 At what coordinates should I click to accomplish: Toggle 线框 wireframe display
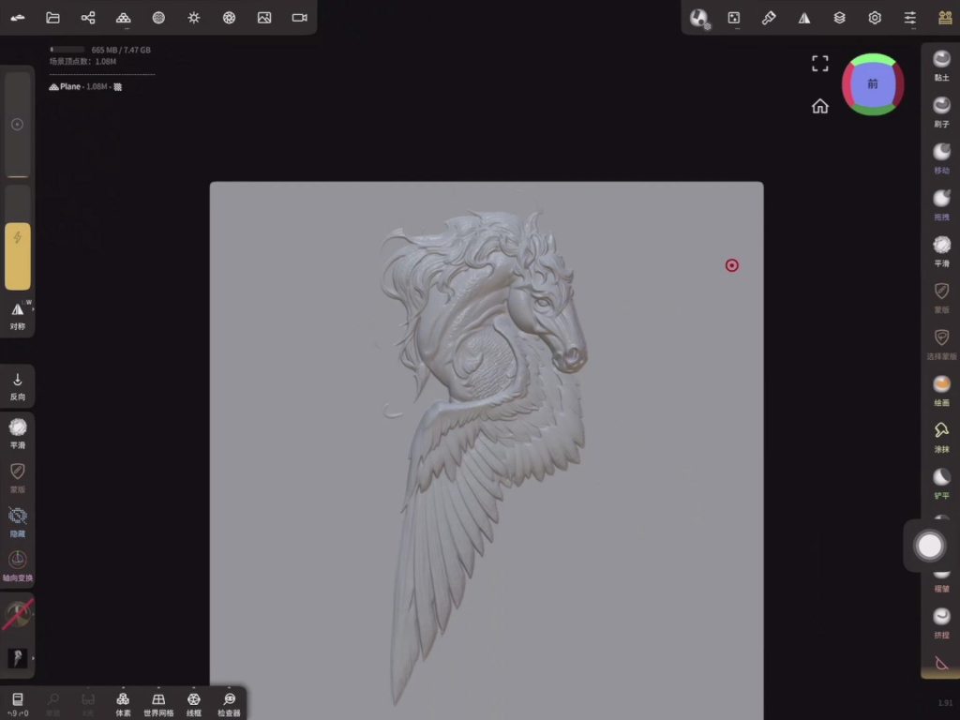pyautogui.click(x=194, y=704)
